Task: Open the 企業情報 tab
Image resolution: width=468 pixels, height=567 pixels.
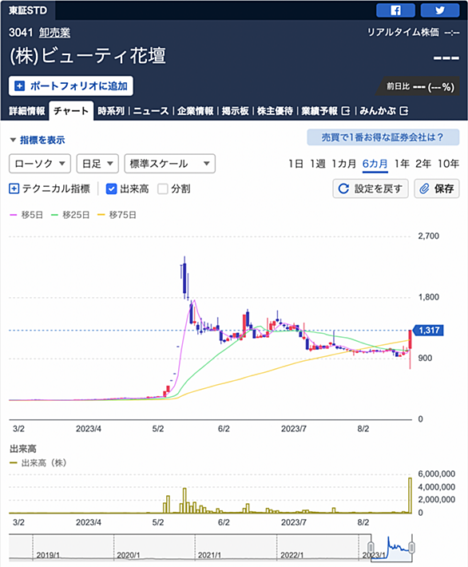Action: 196,111
